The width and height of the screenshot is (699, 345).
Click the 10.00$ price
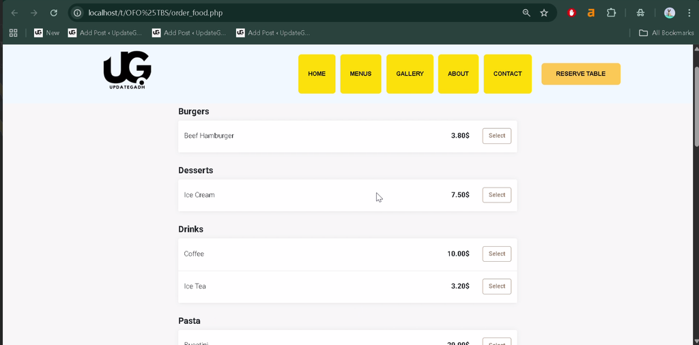coord(458,254)
